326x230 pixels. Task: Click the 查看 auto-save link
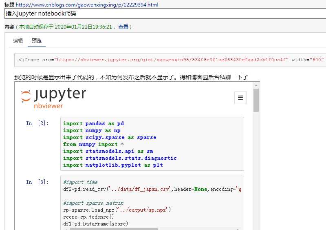pos(123,27)
